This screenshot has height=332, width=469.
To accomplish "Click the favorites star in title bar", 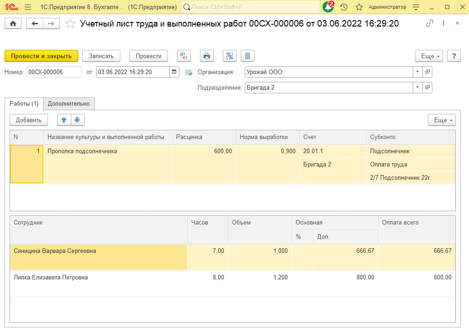I will 359,7.
